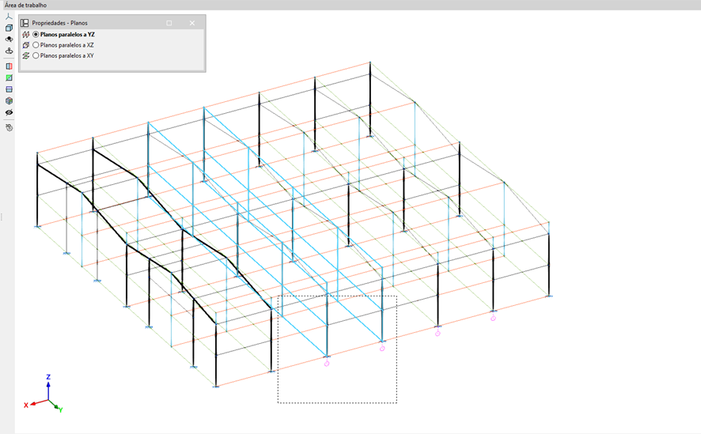Select radio button Planos paralelos a XY
This screenshot has width=701, height=434.
(36, 56)
